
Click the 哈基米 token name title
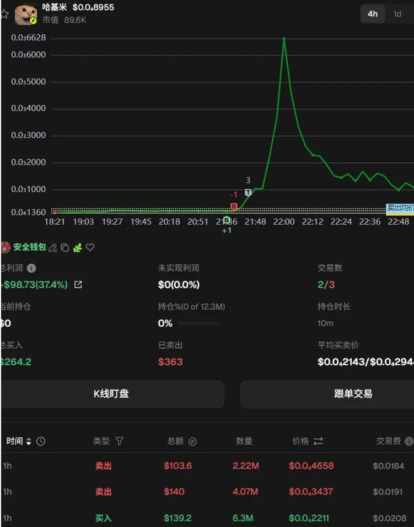[55, 7]
